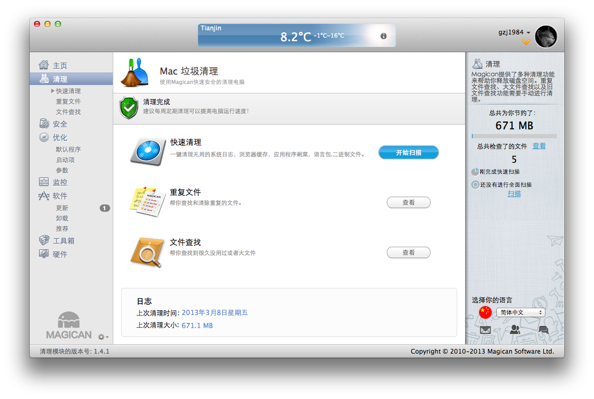Select 重复文件 in the sidebar

[68, 102]
